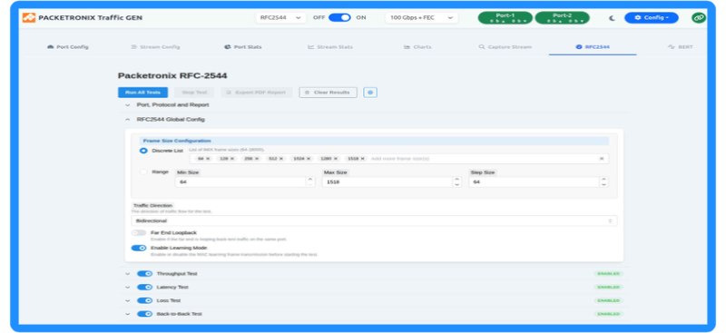Turn off the Latency Test switch
Image resolution: width=726 pixels, height=333 pixels.
145,287
